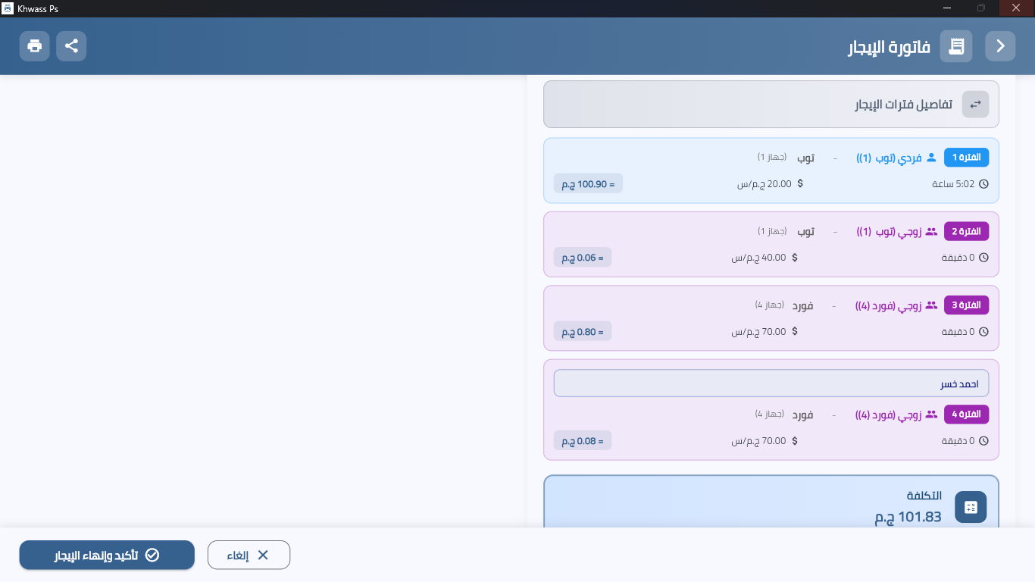The image size is (1035, 582).
Task: Click the = 100.90 ج.م amount chip
Action: point(588,183)
